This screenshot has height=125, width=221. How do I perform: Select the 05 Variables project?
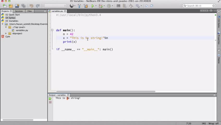coord(12,21)
